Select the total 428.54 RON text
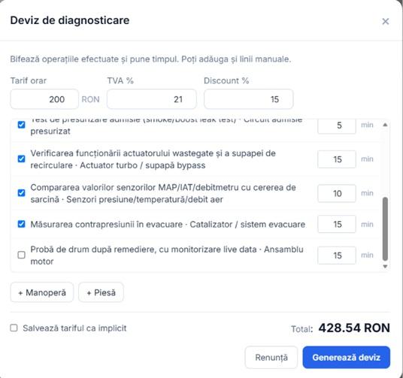 click(x=354, y=328)
